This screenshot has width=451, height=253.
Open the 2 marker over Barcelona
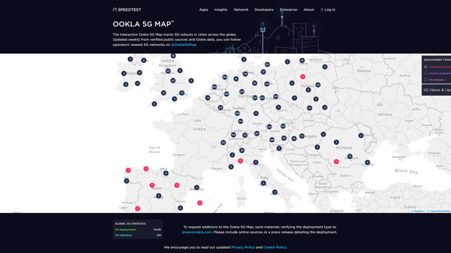tap(197, 188)
